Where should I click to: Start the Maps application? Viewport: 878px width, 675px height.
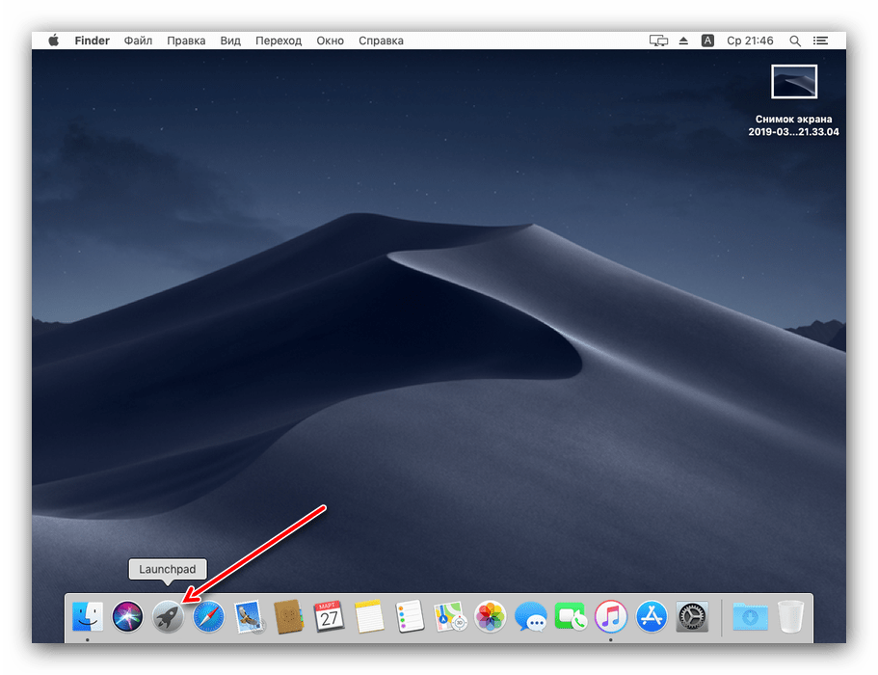pyautogui.click(x=449, y=617)
